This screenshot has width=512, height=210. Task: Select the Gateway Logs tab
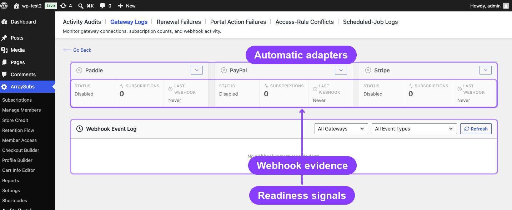[x=129, y=22]
